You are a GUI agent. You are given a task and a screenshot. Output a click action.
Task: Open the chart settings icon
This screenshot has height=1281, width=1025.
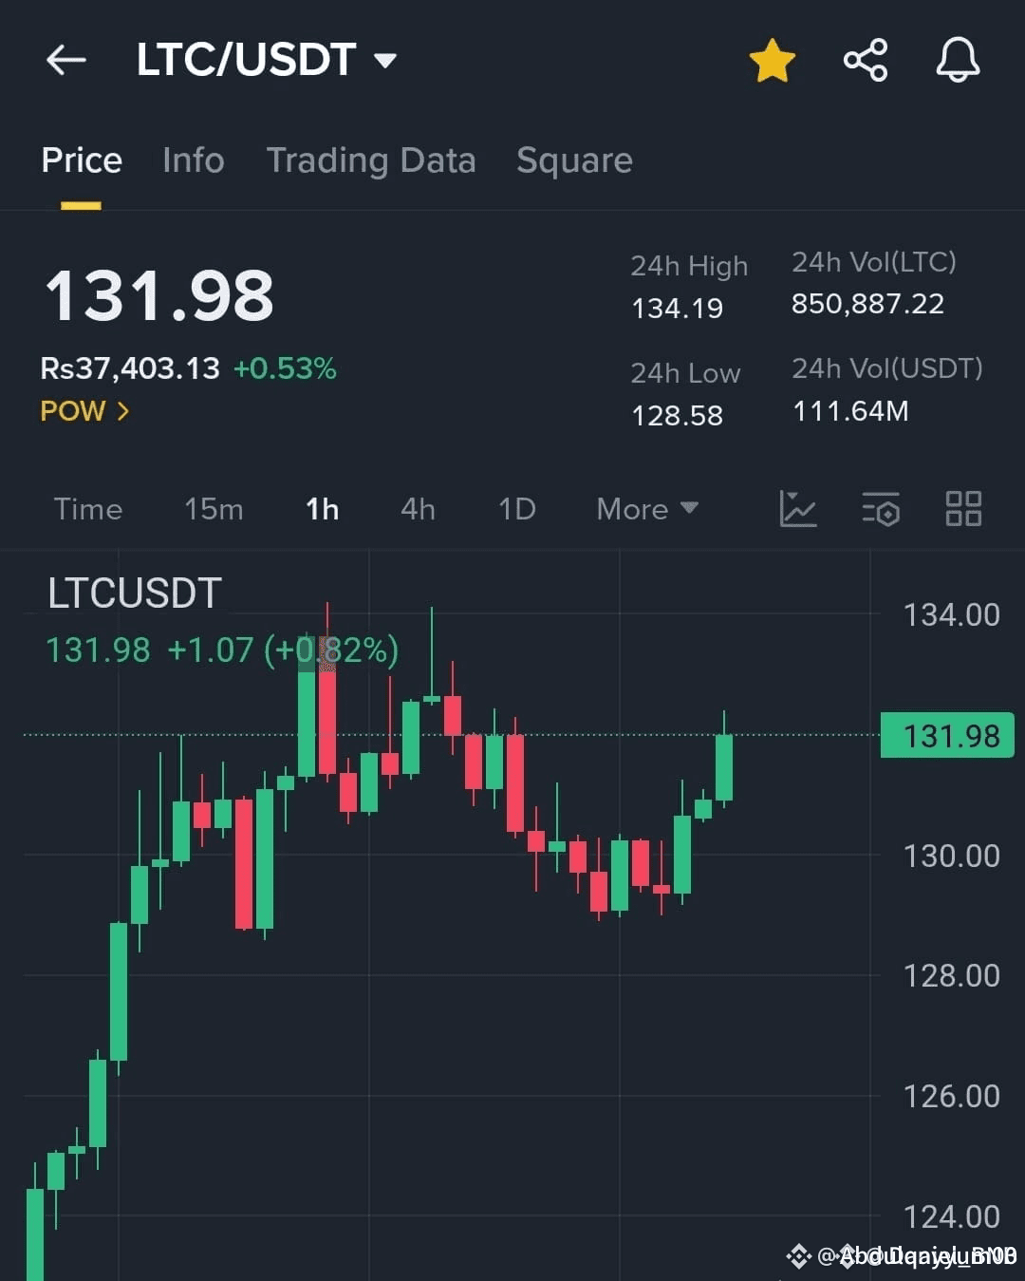tap(881, 509)
